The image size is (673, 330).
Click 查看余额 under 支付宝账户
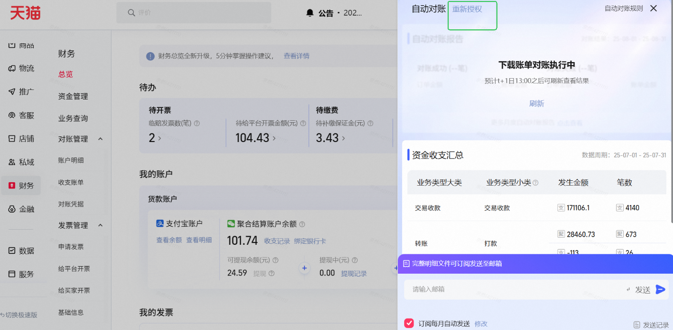pyautogui.click(x=169, y=240)
